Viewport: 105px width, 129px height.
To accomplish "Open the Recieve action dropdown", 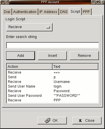I will pos(29,27).
